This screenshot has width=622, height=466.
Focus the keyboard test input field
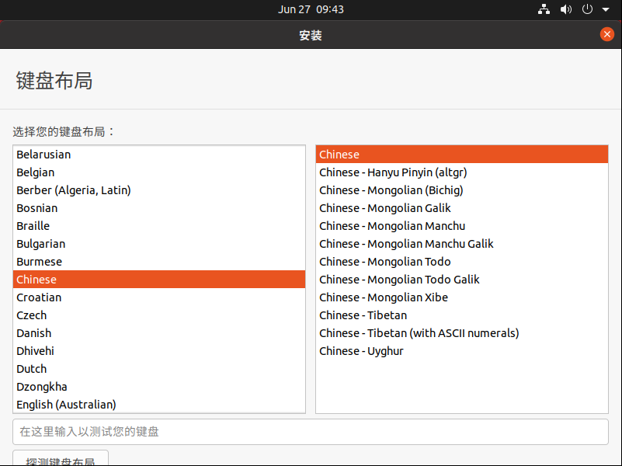coord(311,432)
